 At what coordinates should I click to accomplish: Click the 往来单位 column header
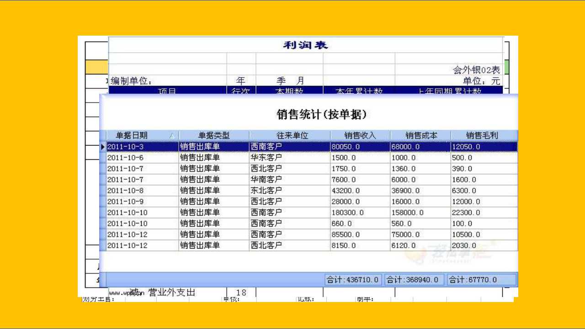coord(290,136)
